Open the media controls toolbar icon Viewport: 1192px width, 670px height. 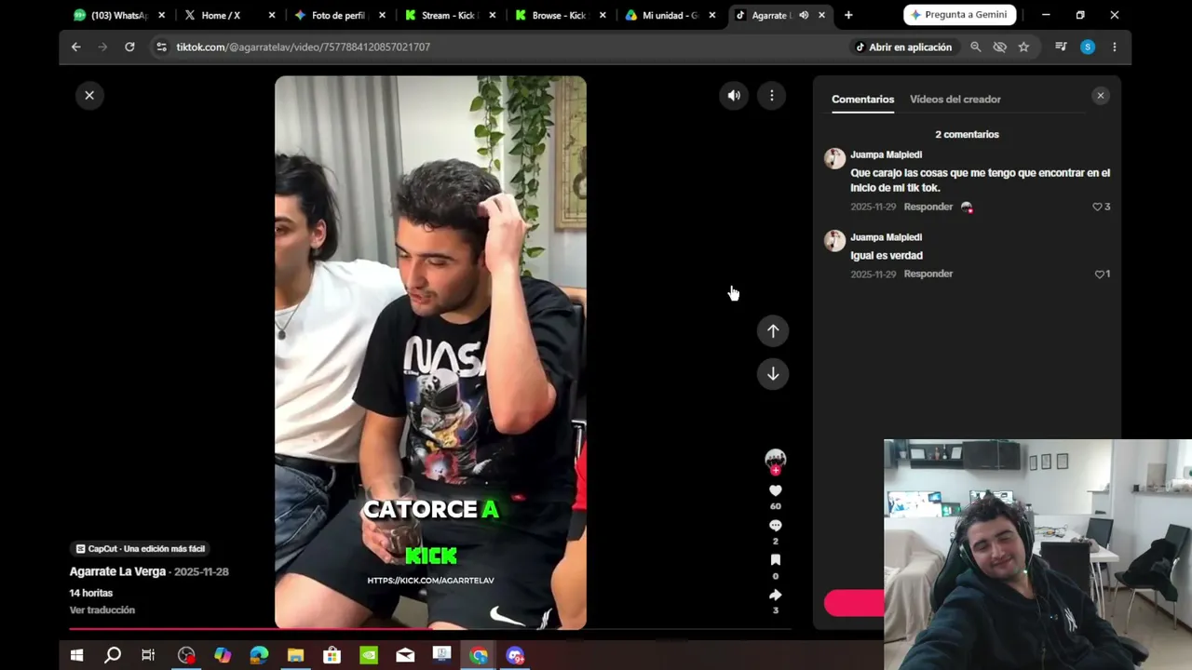(1061, 47)
